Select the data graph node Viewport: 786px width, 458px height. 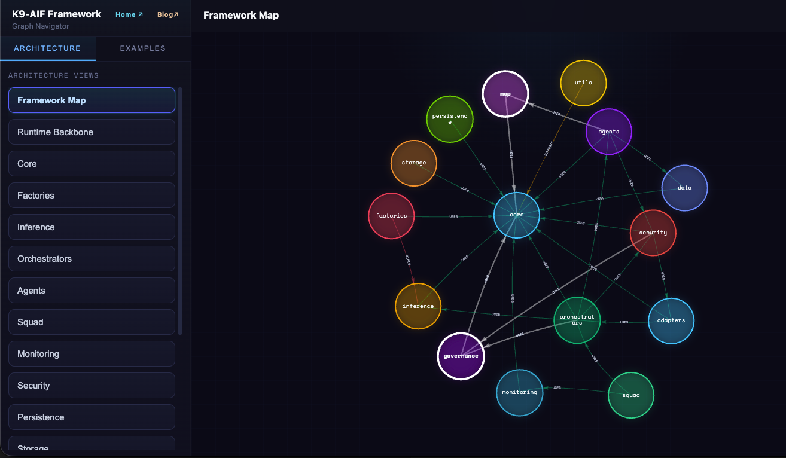point(684,188)
